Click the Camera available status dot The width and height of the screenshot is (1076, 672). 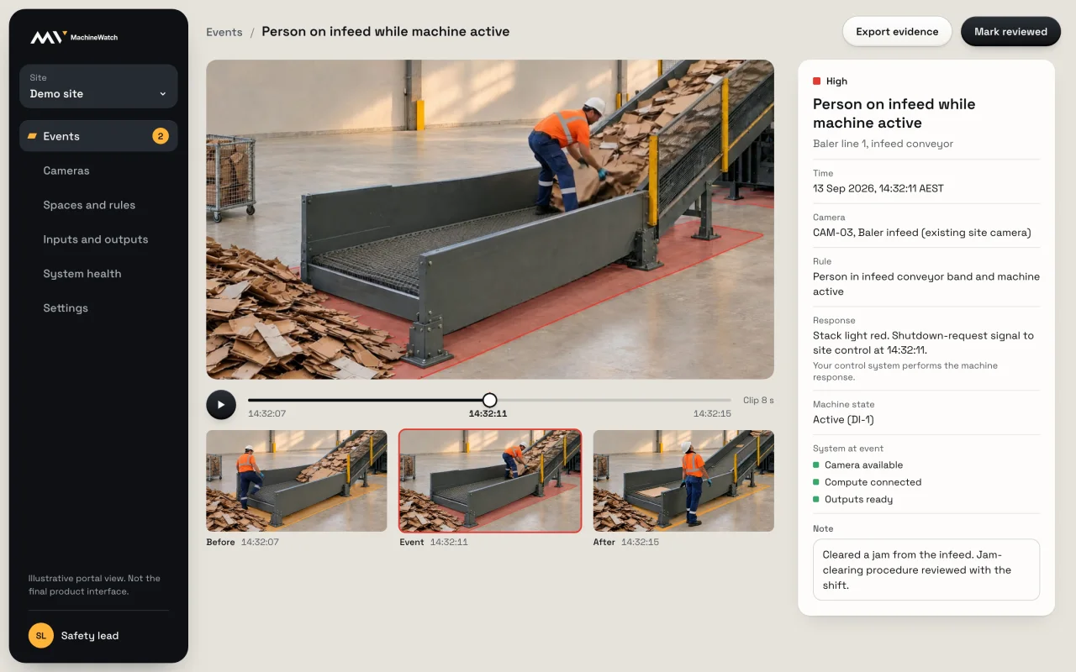815,465
